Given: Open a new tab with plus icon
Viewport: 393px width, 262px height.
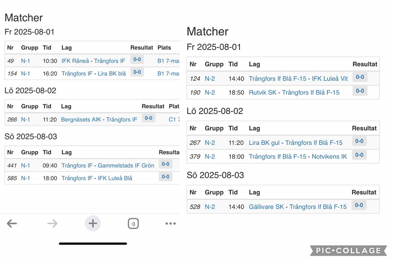Looking at the screenshot, I should click(93, 224).
